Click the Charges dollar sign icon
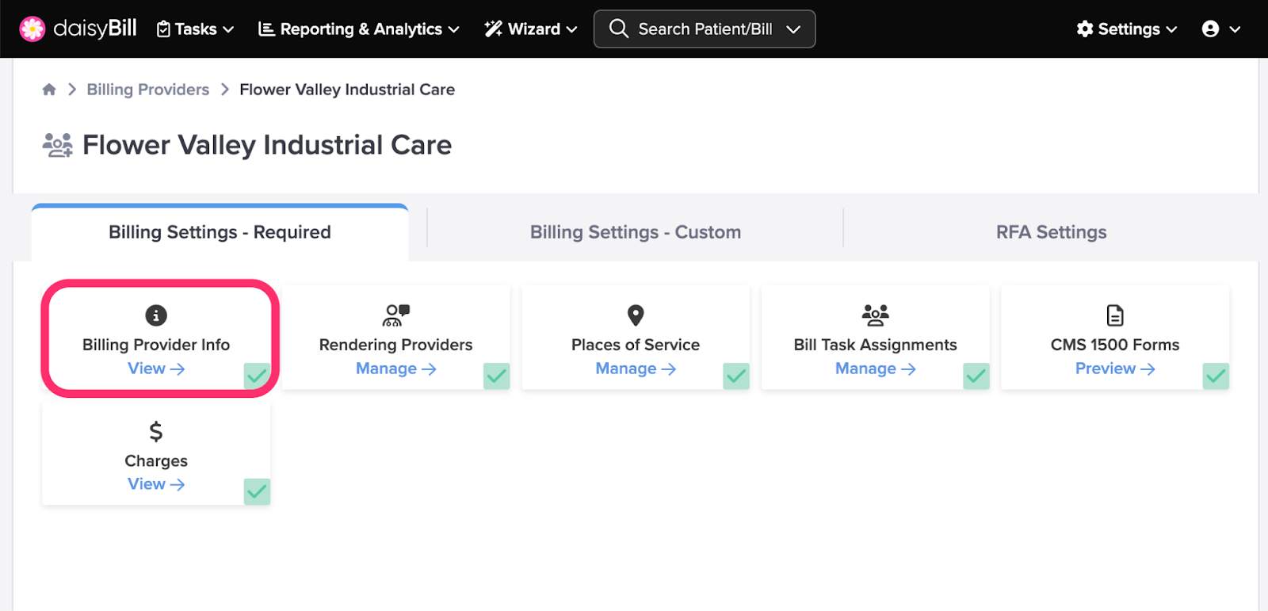Image resolution: width=1268 pixels, height=611 pixels. pyautogui.click(x=156, y=431)
